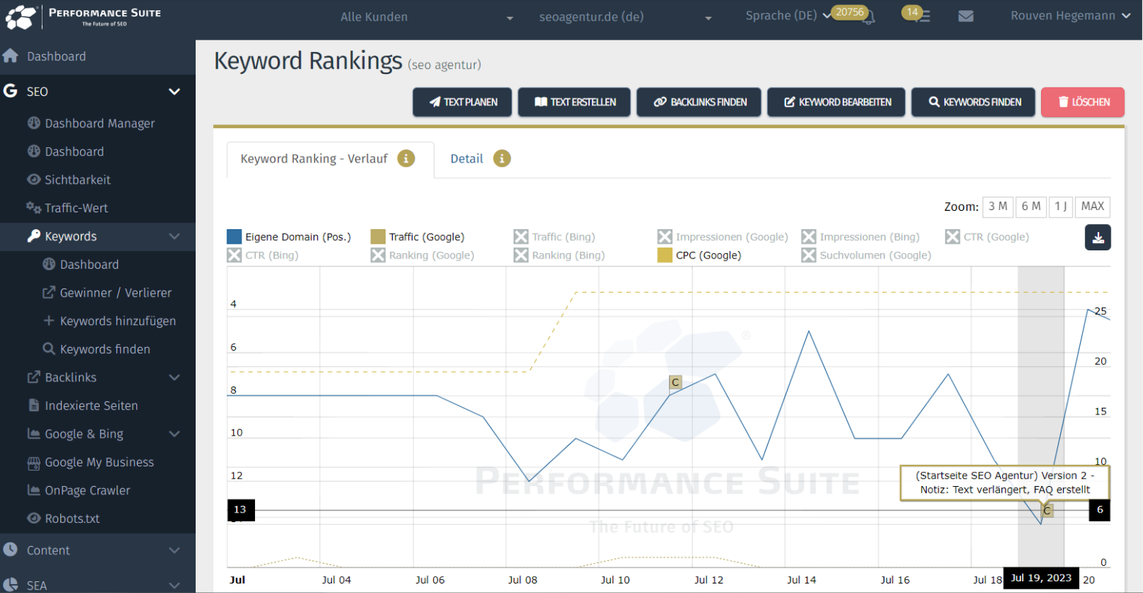
Task: Open the Sprache (DE) language dropdown
Action: pos(788,15)
